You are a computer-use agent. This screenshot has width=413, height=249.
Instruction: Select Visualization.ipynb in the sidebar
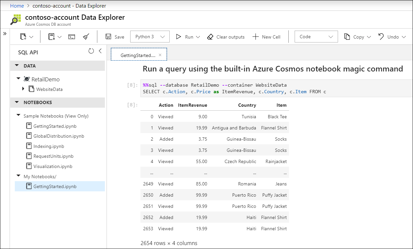click(53, 166)
